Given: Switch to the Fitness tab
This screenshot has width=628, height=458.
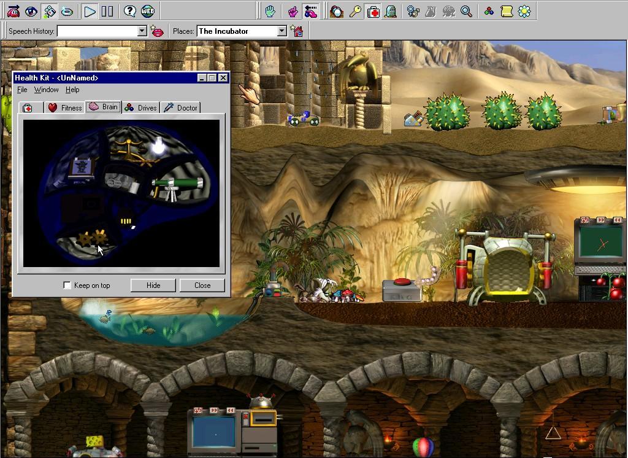Looking at the screenshot, I should (65, 107).
